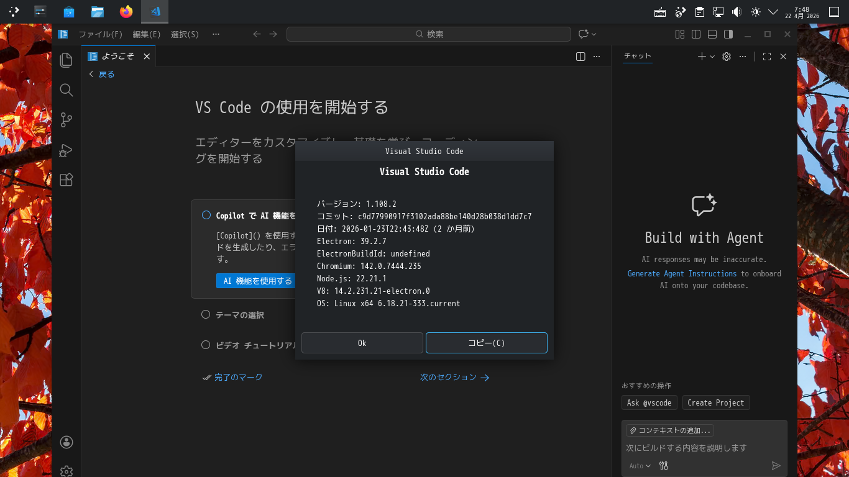Open the 編集(E) menu
Screen dimensions: 849x477
tap(147, 34)
